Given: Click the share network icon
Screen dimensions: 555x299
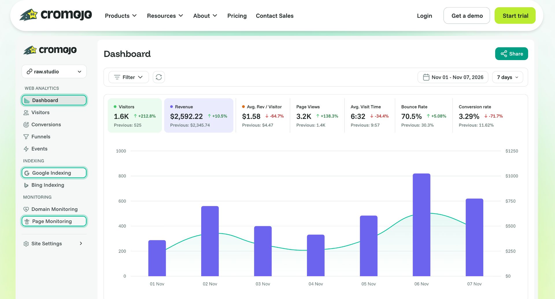Looking at the screenshot, I should click(504, 54).
